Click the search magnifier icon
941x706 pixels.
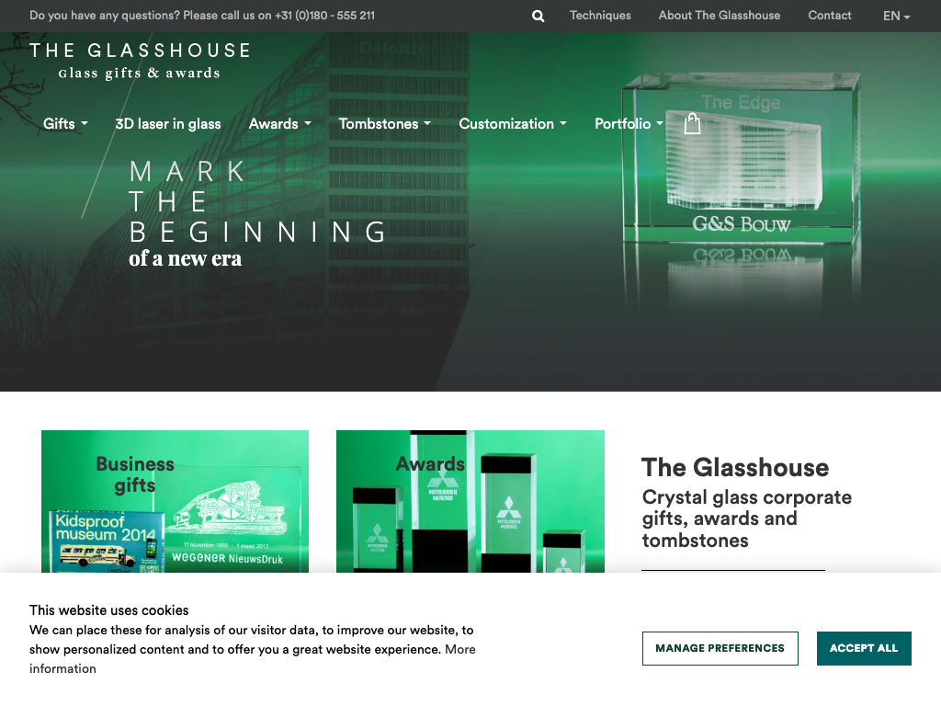pyautogui.click(x=538, y=17)
